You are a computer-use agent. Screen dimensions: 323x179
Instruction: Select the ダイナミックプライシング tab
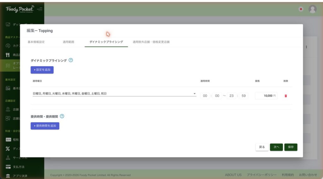106,42
